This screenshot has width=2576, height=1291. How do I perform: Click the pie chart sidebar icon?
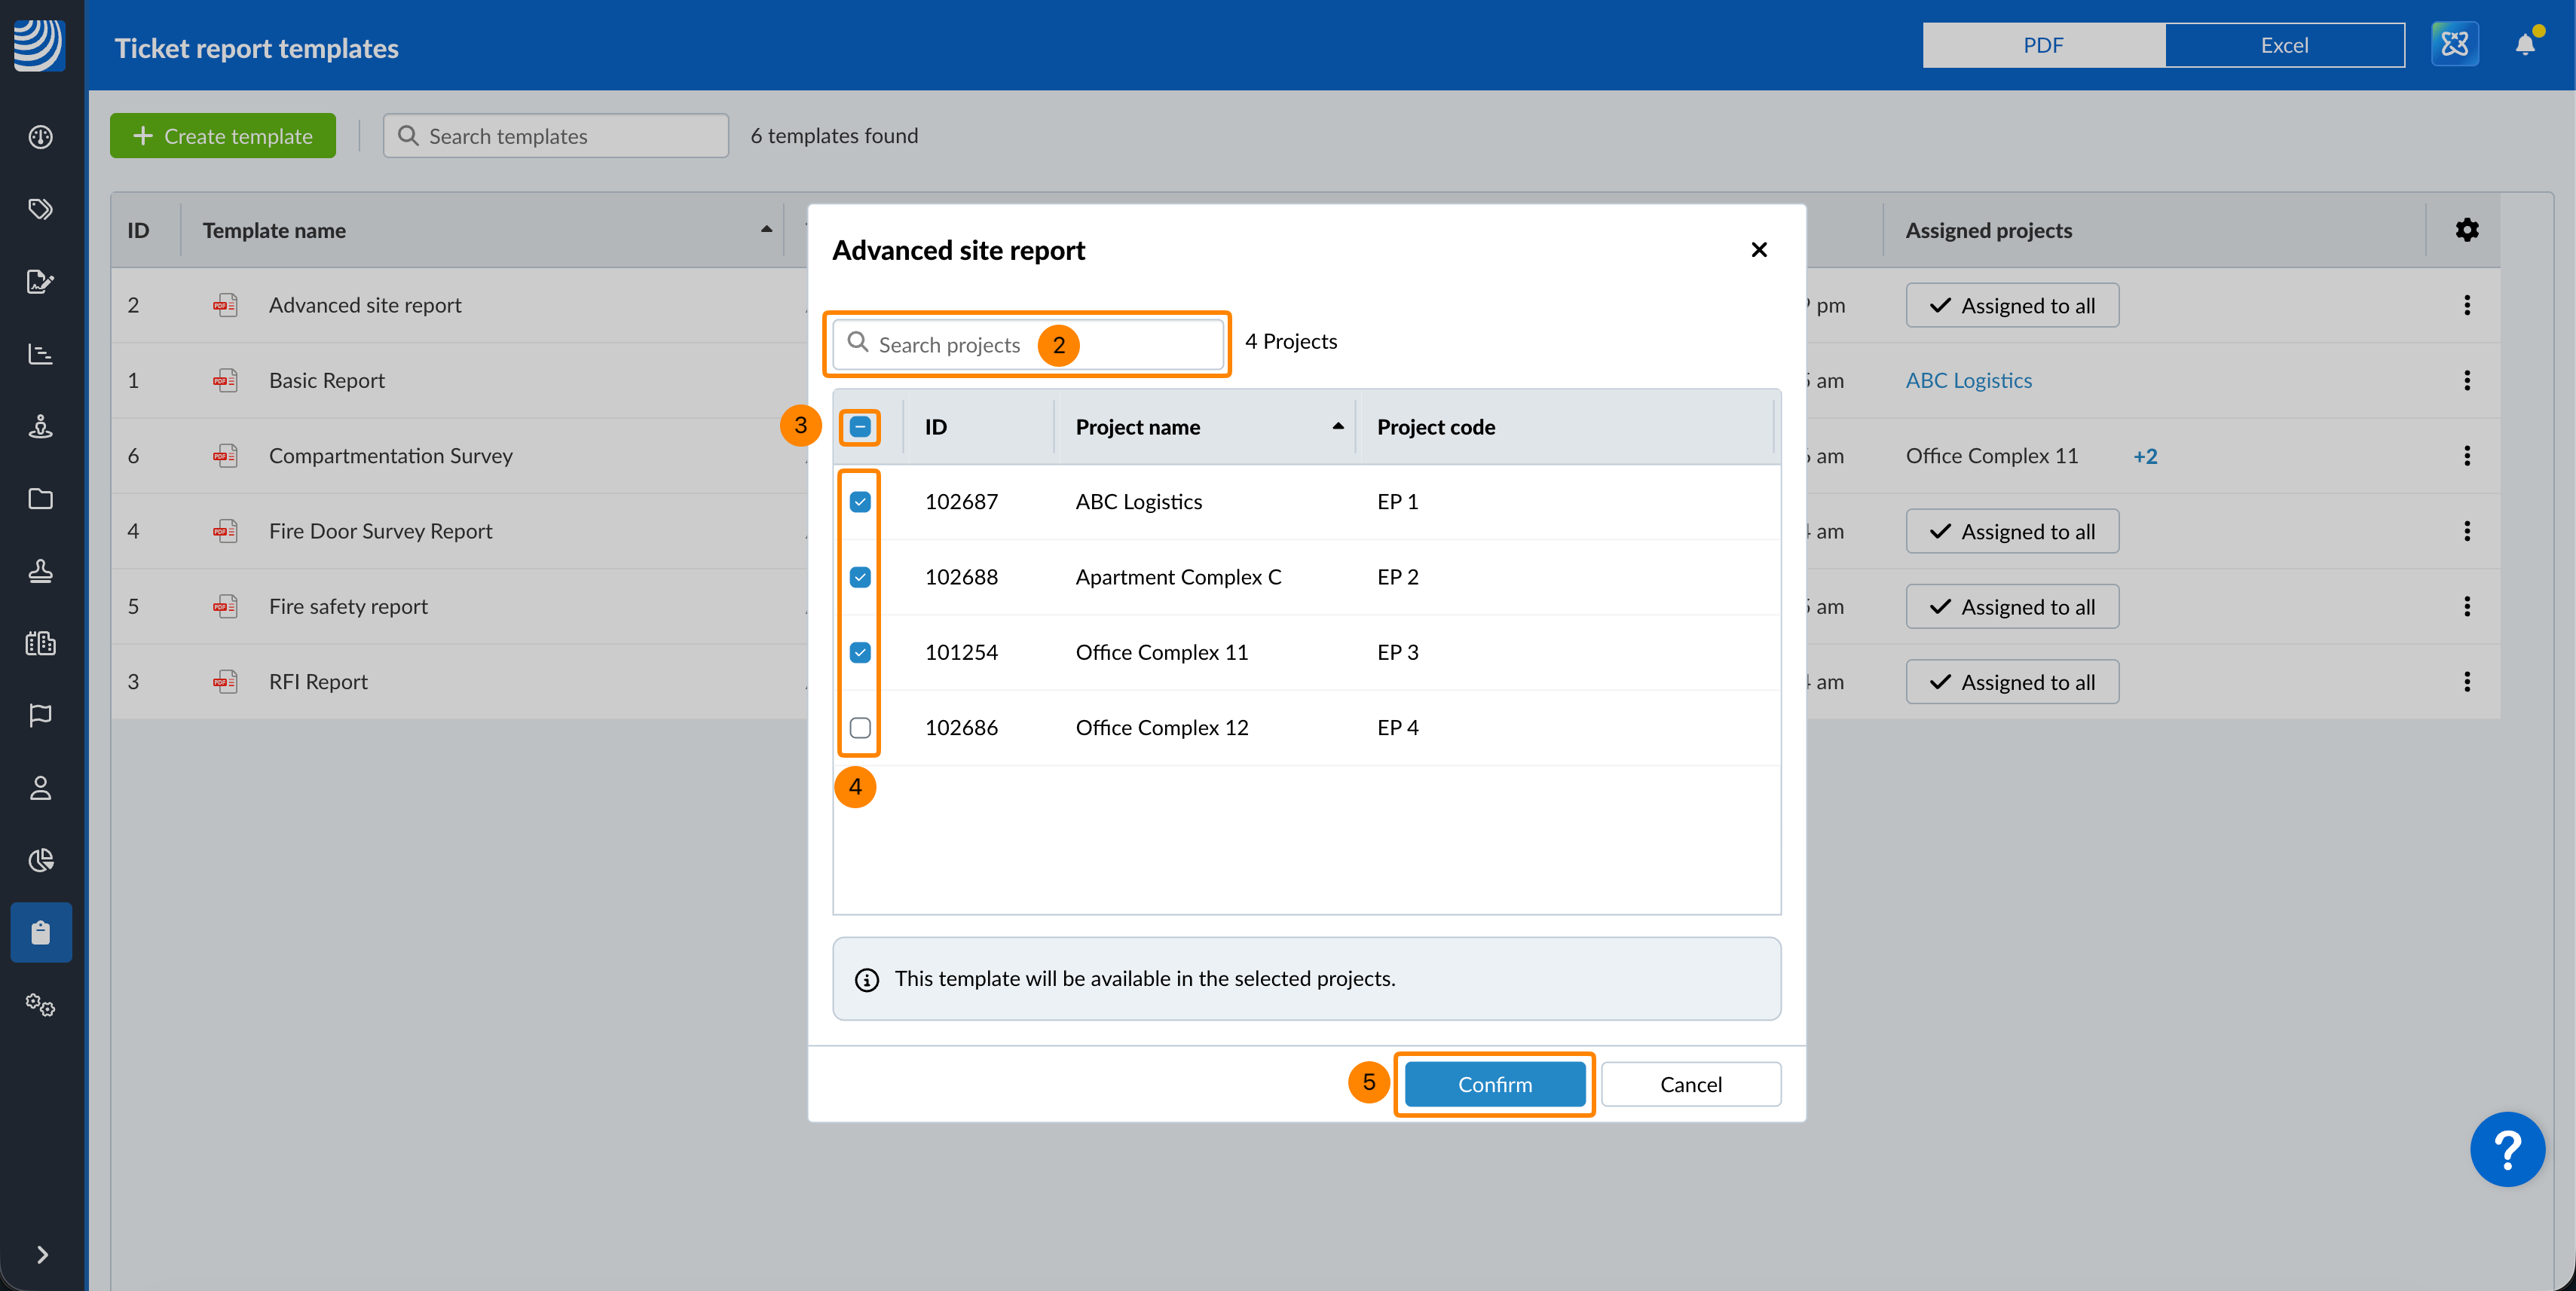coord(40,860)
